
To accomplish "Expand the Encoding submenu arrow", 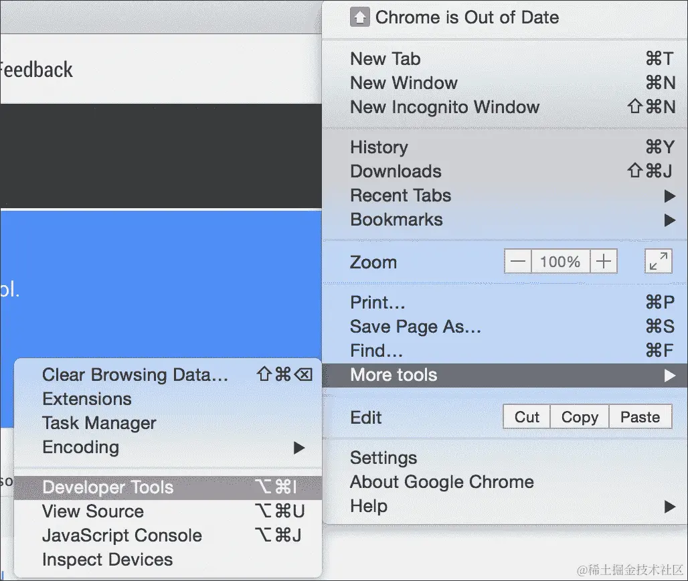I will pyautogui.click(x=299, y=447).
